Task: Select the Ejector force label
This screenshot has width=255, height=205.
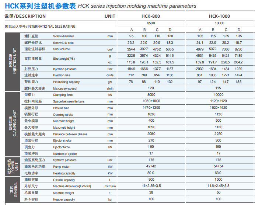Action: (61, 147)
